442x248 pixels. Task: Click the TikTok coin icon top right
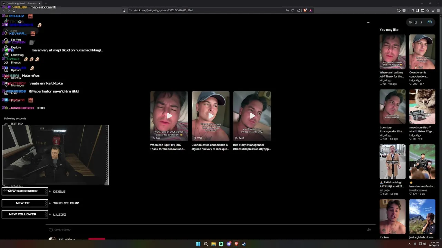tap(410, 22)
